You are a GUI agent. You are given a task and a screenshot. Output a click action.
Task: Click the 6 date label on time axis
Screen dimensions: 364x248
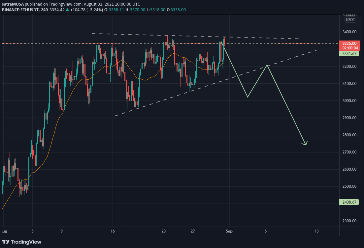click(x=266, y=231)
